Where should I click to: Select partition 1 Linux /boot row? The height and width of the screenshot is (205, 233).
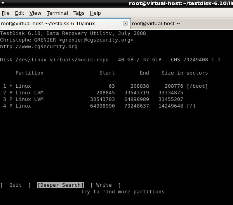pos(105,86)
